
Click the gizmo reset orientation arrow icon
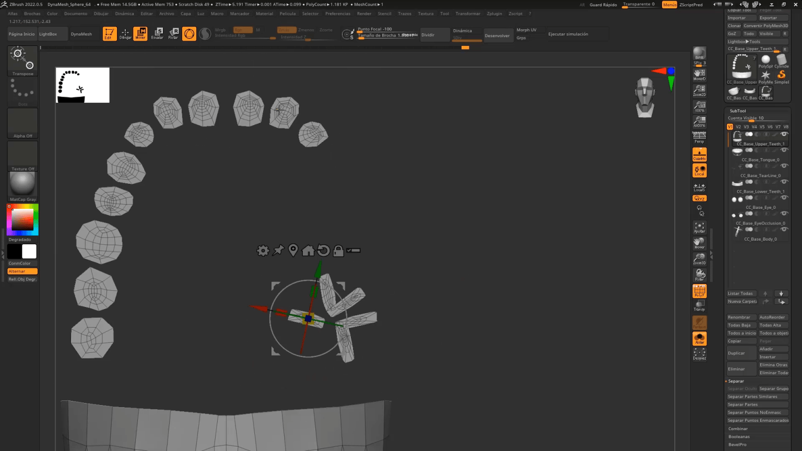pyautogui.click(x=323, y=251)
